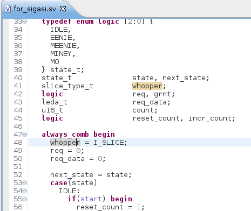Click leda_t type on line 43
This screenshot has height=211, width=251.
pos(55,102)
